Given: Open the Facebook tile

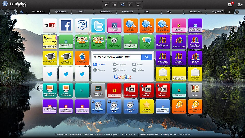Looking at the screenshot, I should coord(66,25).
